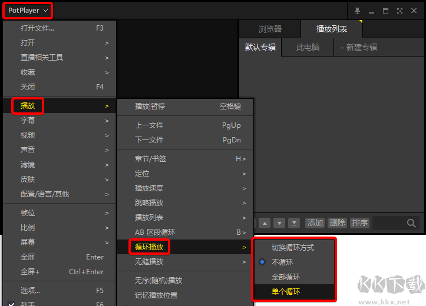Expand the 视频 submenu
This screenshot has height=306, width=426.
coord(60,135)
